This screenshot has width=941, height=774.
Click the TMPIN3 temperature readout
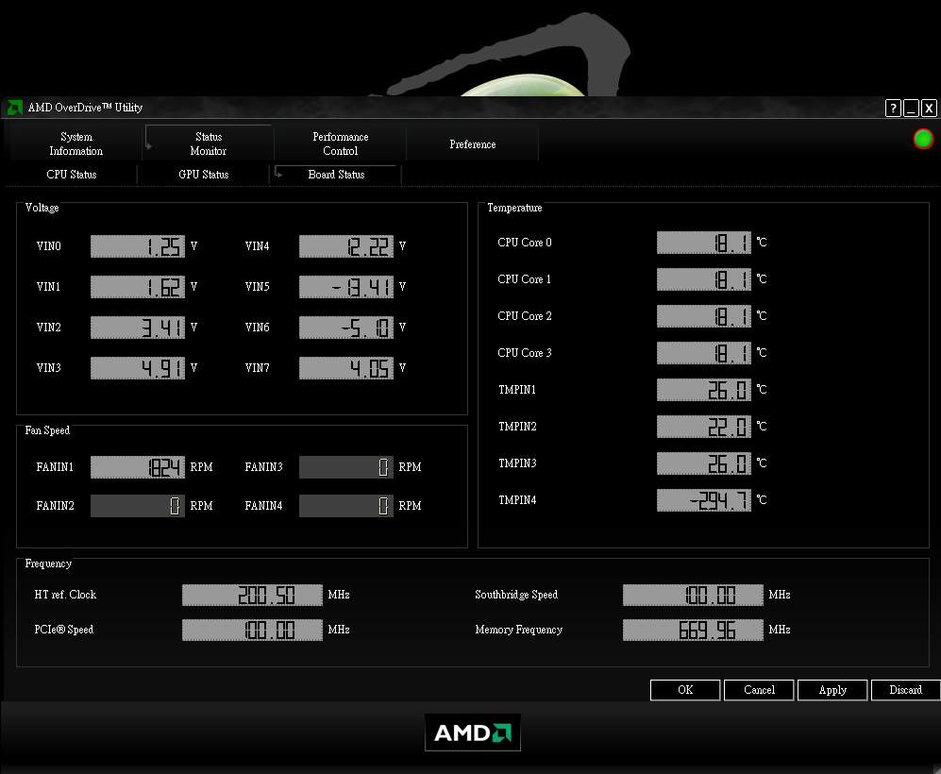704,463
